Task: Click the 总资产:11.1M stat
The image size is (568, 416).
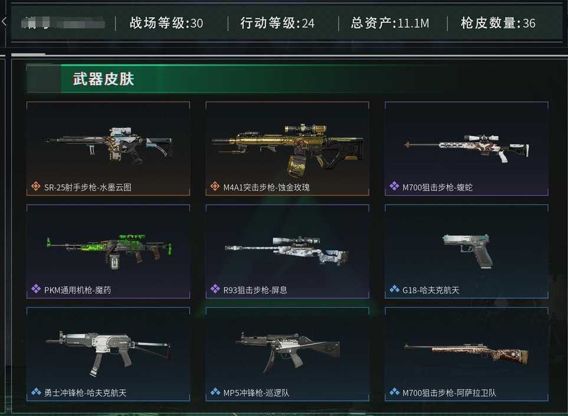Action: 390,23
